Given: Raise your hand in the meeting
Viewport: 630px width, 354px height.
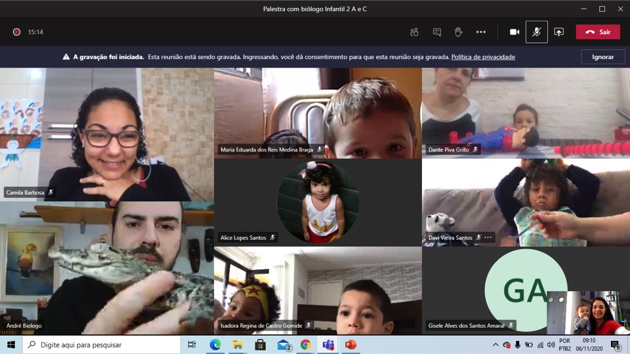Looking at the screenshot, I should click(459, 32).
